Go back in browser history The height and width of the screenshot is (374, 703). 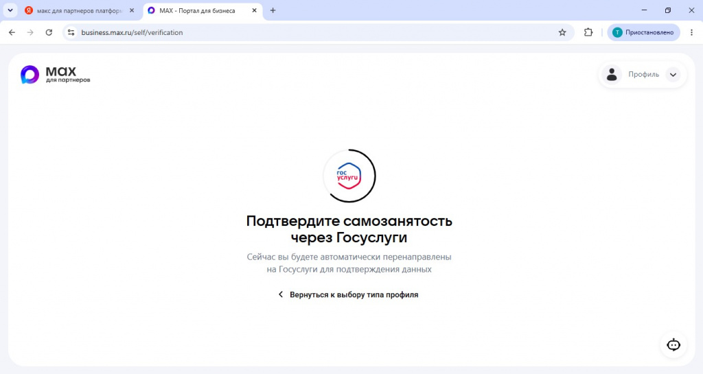click(12, 32)
